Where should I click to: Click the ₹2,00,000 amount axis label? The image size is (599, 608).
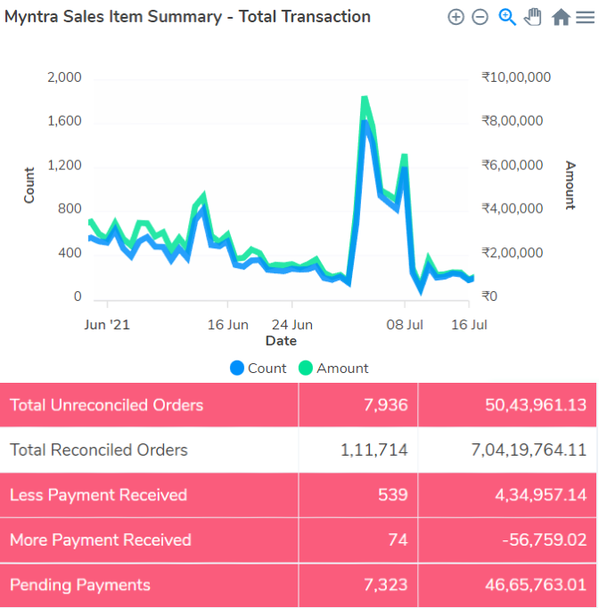(x=512, y=253)
